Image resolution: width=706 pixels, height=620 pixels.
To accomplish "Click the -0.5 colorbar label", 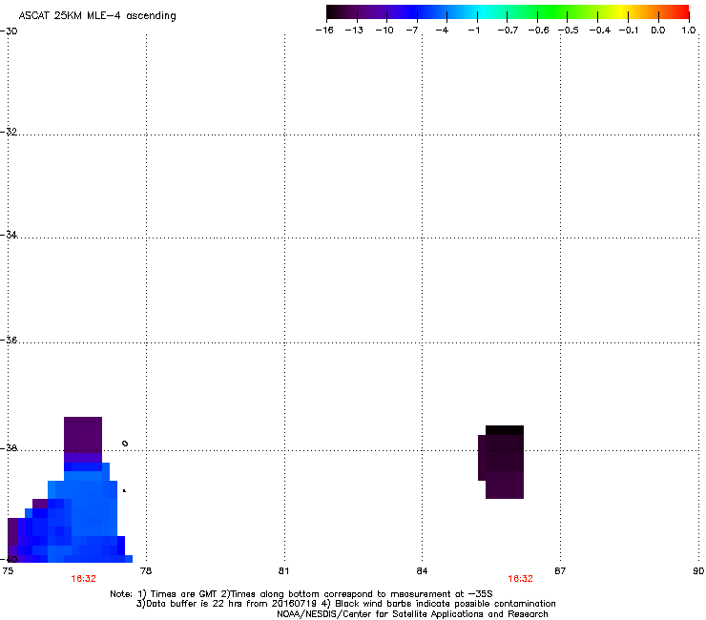I will pyautogui.click(x=569, y=31).
